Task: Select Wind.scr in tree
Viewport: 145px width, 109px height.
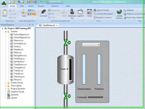Action: pos(18,80)
